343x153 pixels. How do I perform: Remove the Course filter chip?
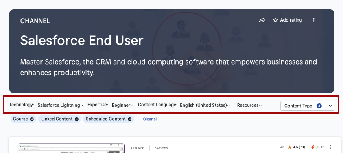32,119
